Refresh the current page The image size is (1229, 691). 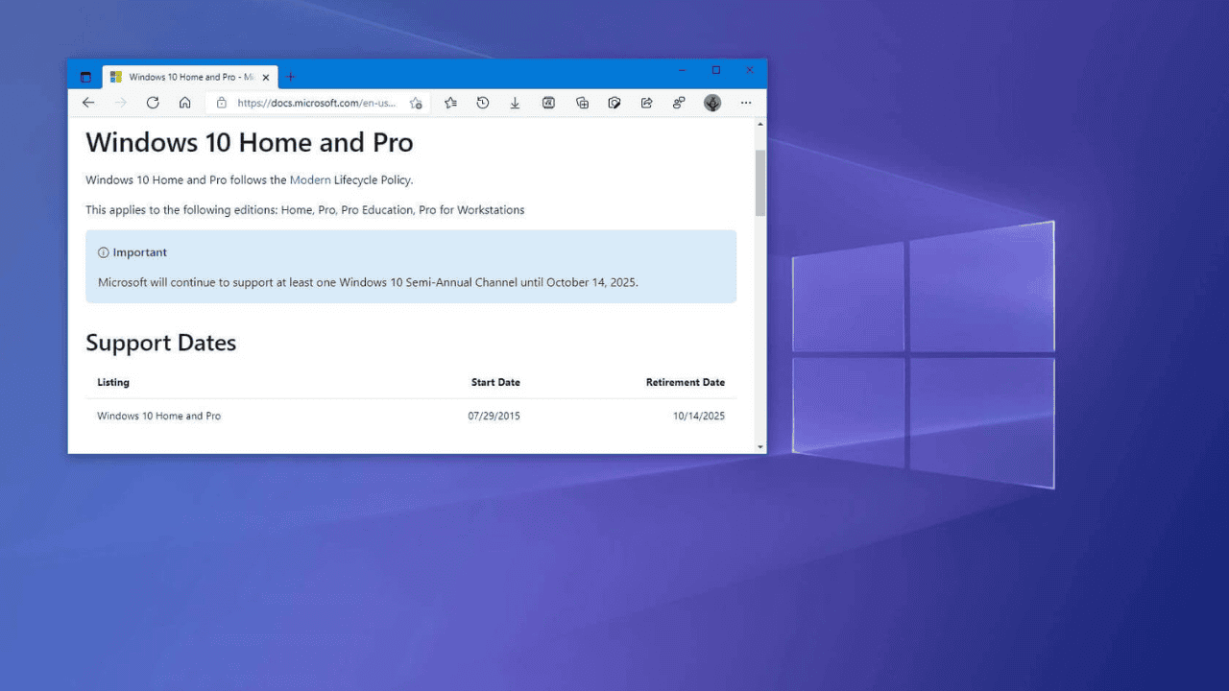(x=153, y=103)
